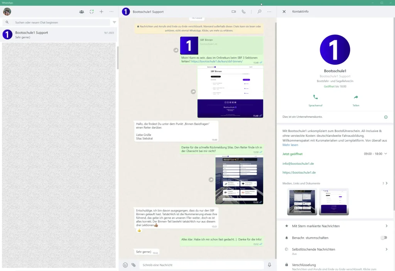Open the bootsschule1.de/kurs/sbf-binnen link
This screenshot has width=395, height=271.
(217, 61)
